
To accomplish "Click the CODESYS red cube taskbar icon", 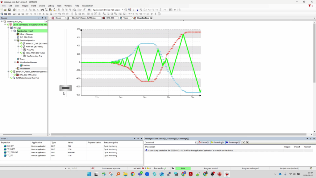I will click(x=227, y=174).
